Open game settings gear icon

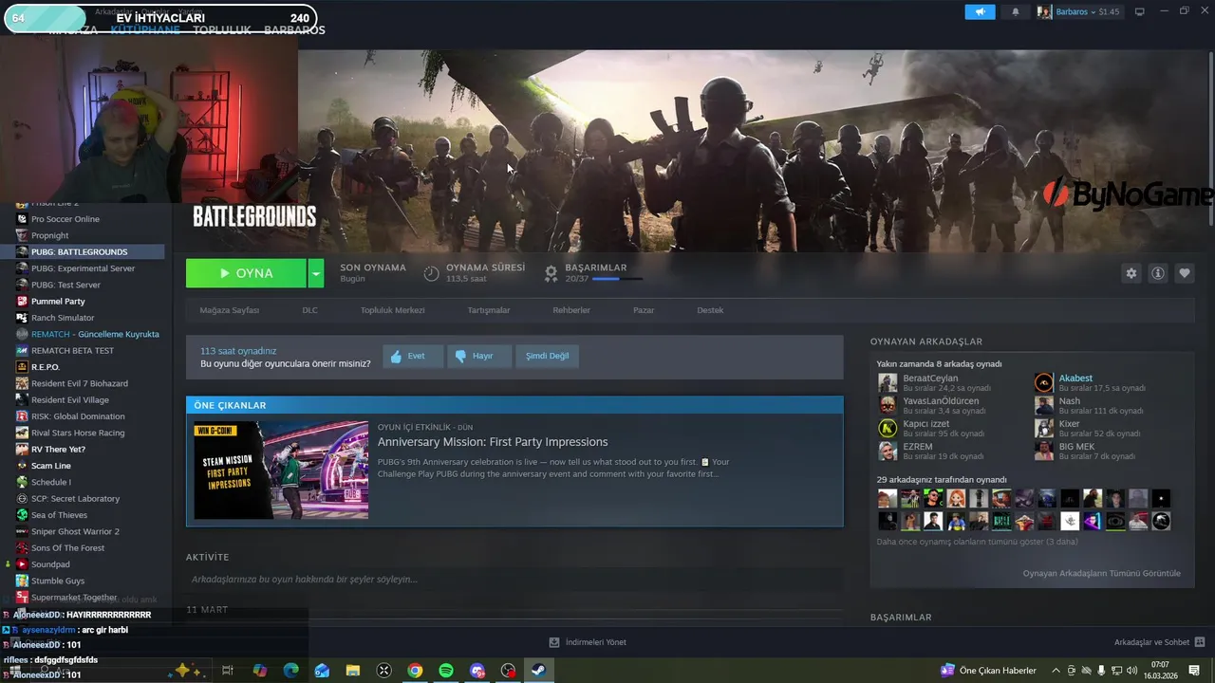[1131, 273]
